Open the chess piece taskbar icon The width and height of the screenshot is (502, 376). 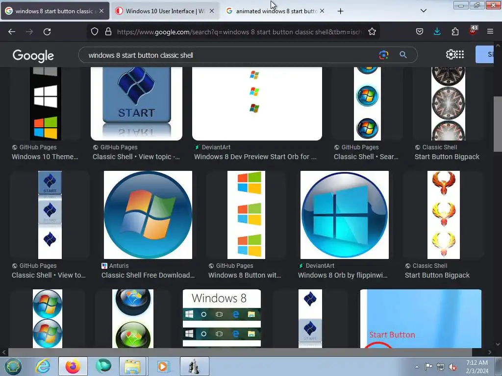[x=194, y=366]
